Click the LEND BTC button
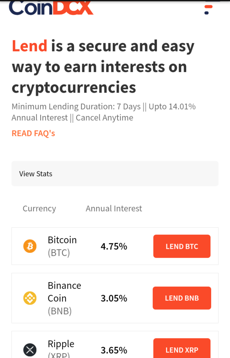 (182, 246)
